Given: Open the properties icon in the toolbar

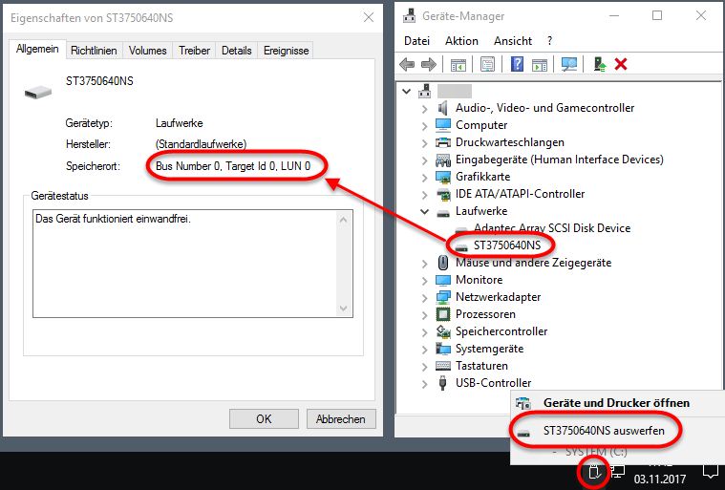Looking at the screenshot, I should click(488, 64).
